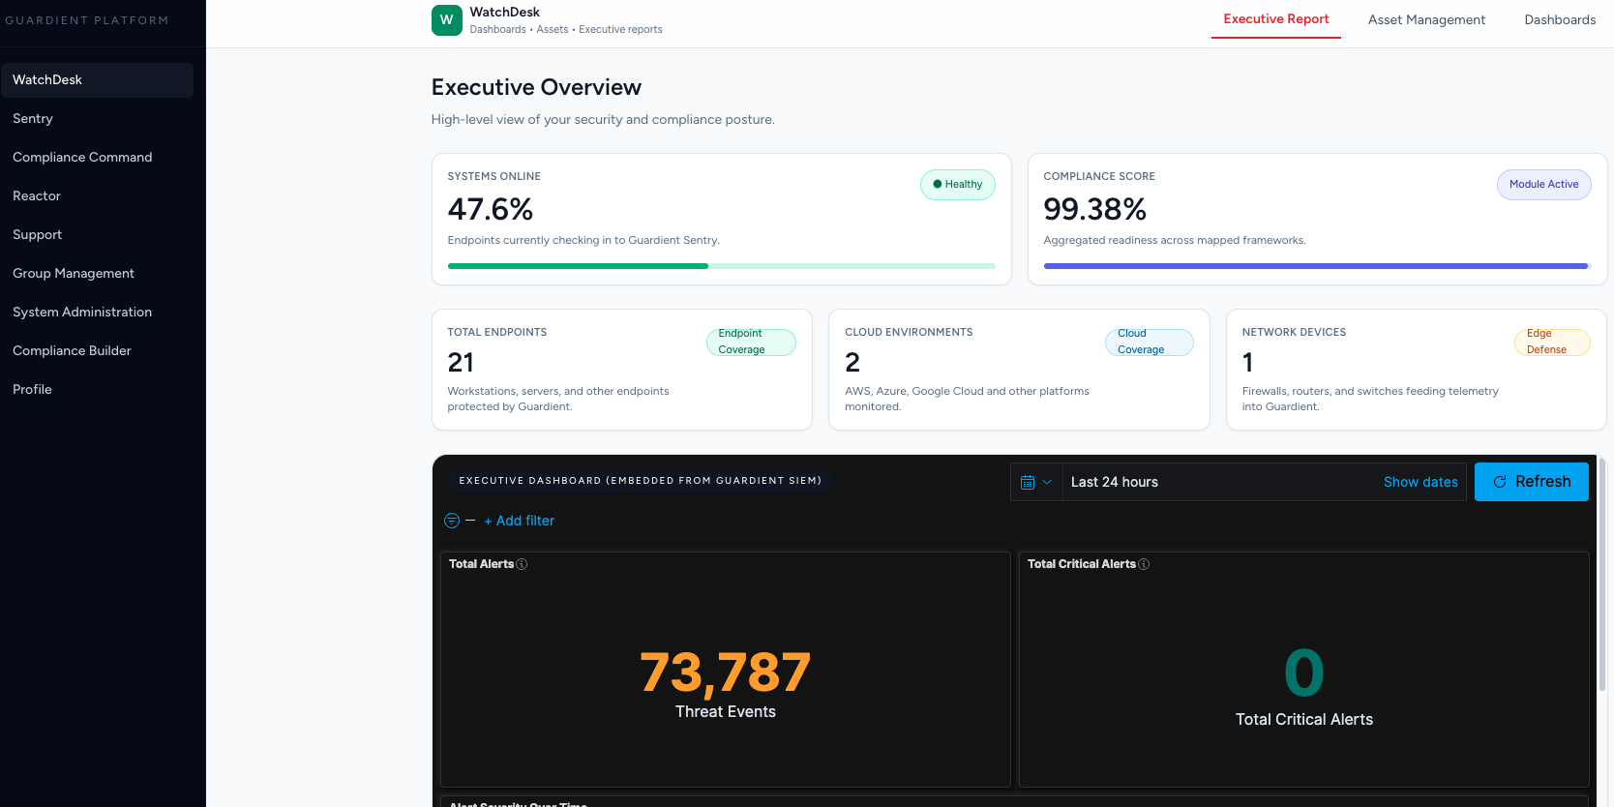Click the Executive Overview heading
The width and height of the screenshot is (1614, 807).
click(536, 87)
